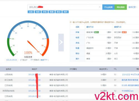Sort by the 响应时间 column header
The image size is (139, 101).
(103, 69)
